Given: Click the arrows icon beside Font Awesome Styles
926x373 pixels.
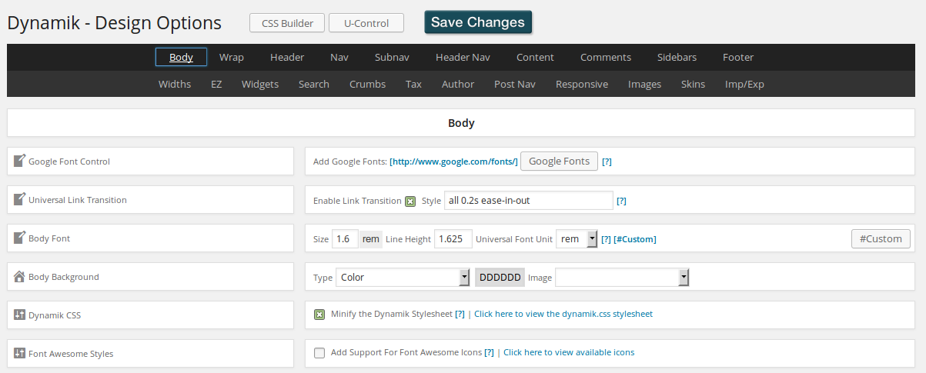Looking at the screenshot, I should [x=20, y=353].
